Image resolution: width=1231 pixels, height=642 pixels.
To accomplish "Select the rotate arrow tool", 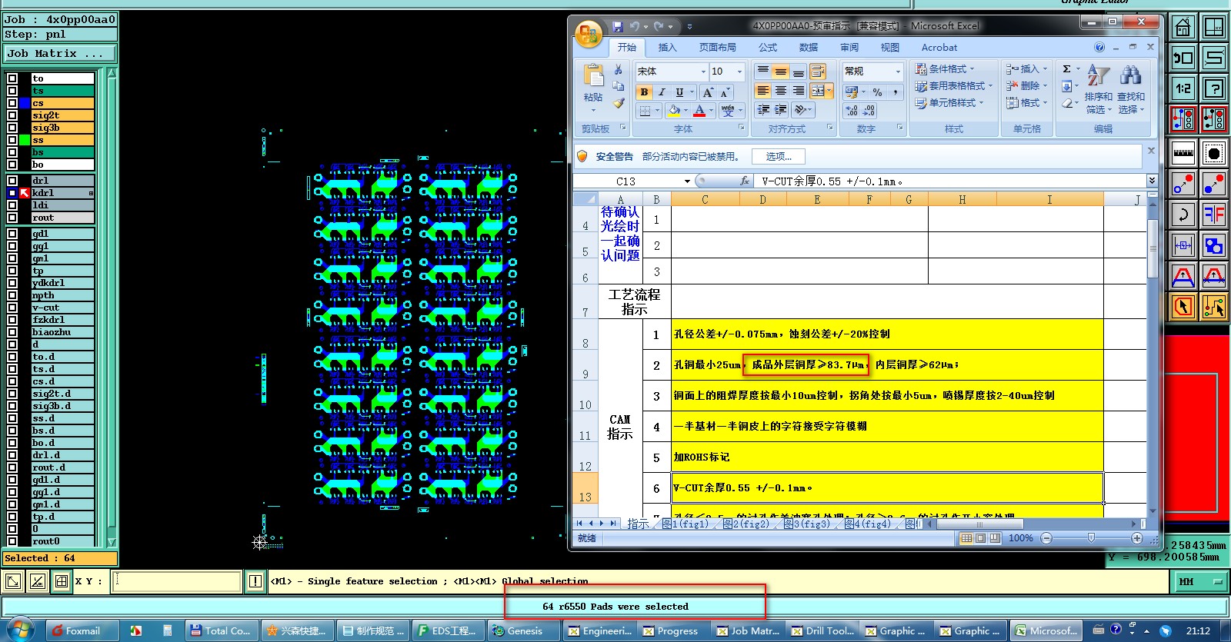I will pos(1183,215).
